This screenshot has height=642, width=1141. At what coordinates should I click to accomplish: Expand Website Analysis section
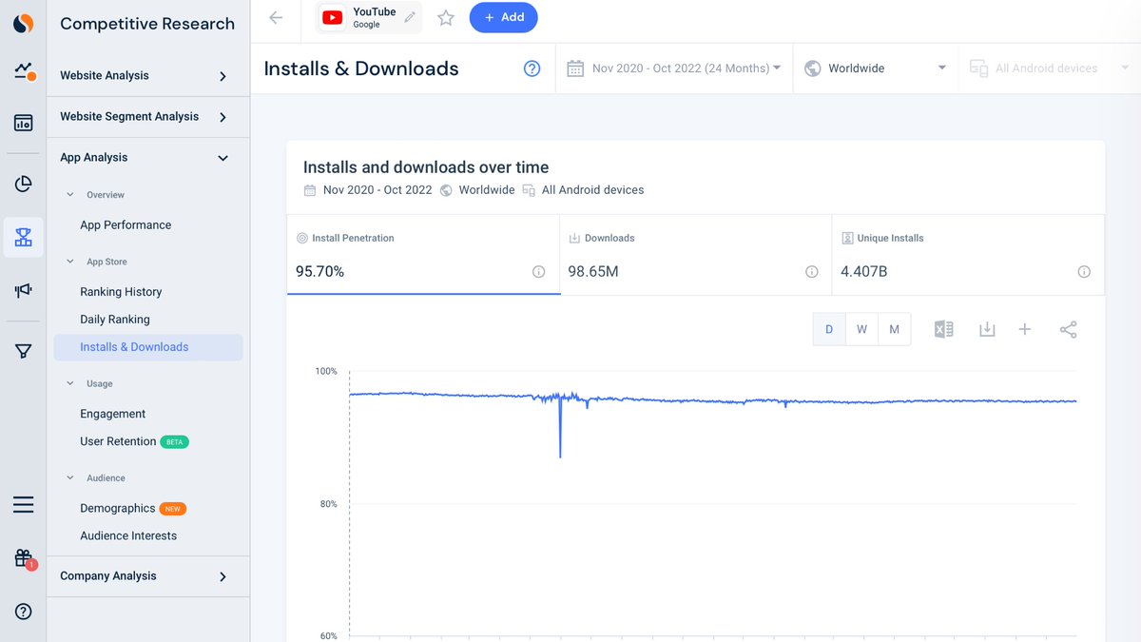point(148,76)
